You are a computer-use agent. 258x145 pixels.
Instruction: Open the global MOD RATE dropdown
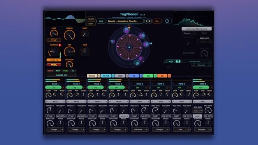204,42
